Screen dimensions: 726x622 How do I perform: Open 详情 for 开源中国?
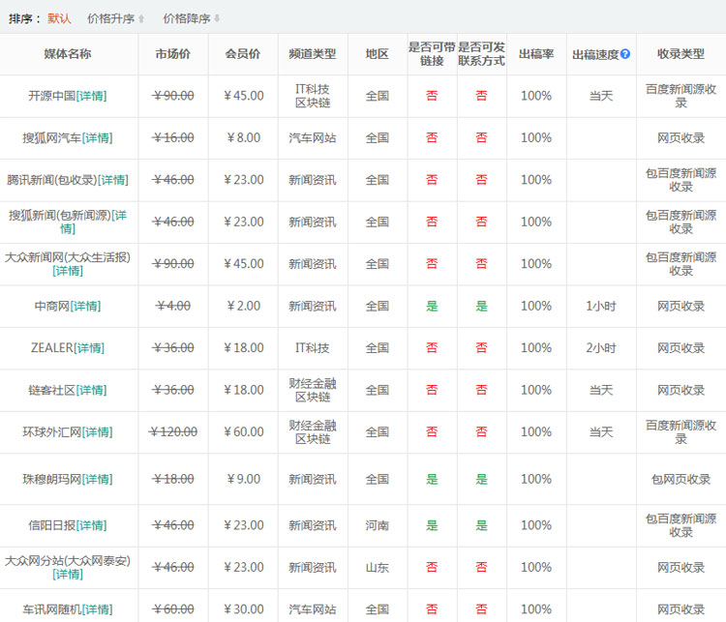tap(91, 96)
